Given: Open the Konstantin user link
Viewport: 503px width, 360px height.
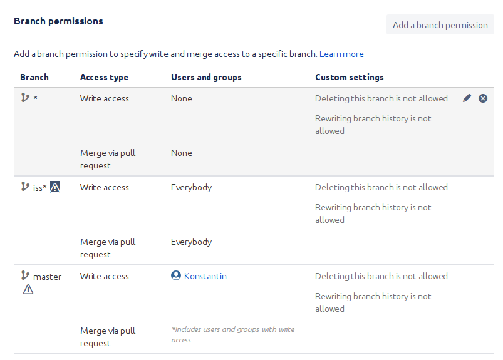Looking at the screenshot, I should click(x=205, y=276).
